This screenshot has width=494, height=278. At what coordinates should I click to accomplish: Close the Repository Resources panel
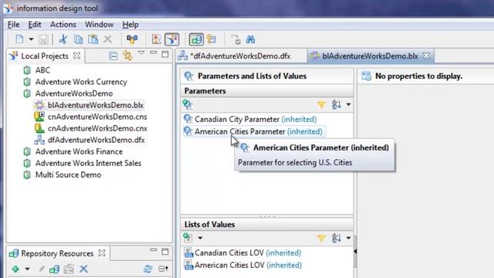102,253
